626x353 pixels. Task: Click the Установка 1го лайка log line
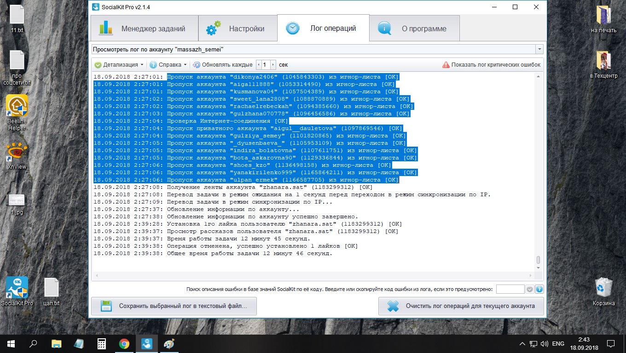pos(248,224)
